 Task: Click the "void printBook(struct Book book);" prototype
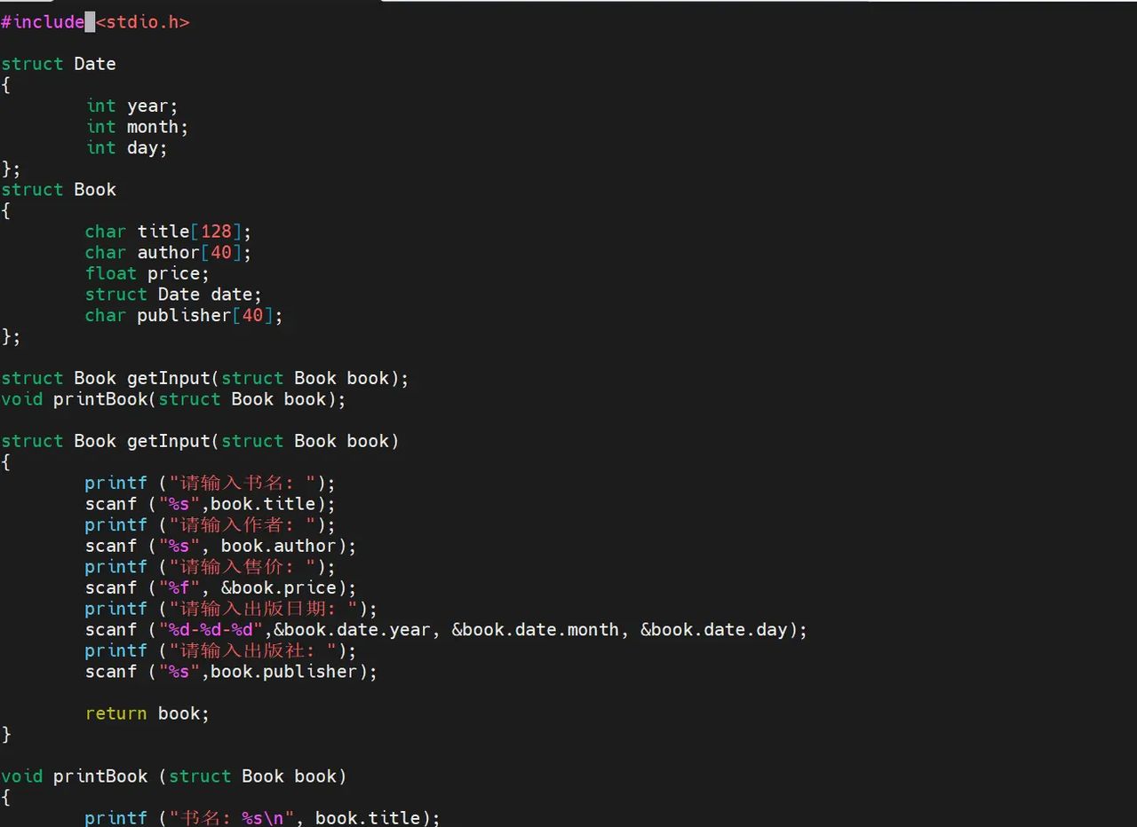click(173, 399)
